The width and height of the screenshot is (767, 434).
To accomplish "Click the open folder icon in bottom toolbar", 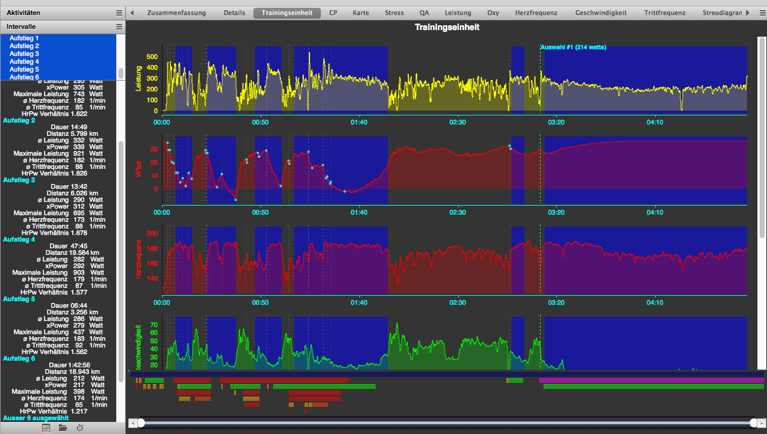I will click(x=63, y=428).
